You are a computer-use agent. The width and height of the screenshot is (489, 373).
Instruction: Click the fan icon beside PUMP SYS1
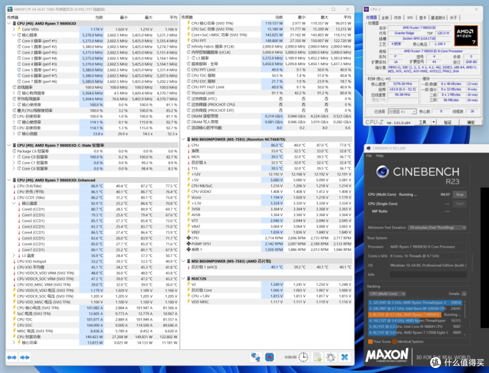tap(188, 244)
